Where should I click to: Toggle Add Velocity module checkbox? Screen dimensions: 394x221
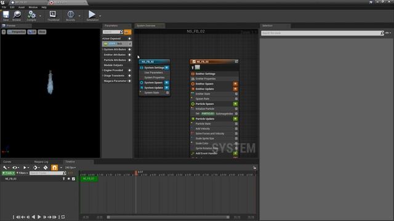pyautogui.click(x=236, y=129)
